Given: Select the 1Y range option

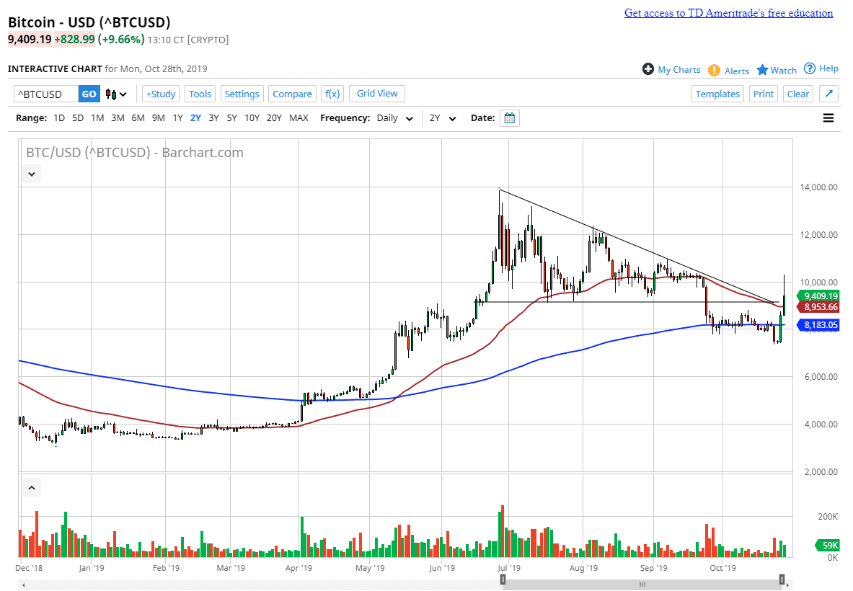Looking at the screenshot, I should (x=177, y=117).
